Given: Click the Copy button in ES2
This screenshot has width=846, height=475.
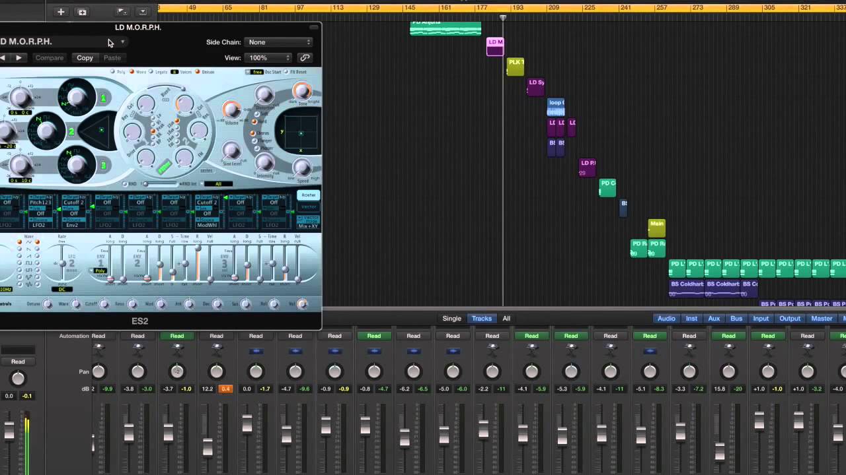Looking at the screenshot, I should click(x=85, y=58).
